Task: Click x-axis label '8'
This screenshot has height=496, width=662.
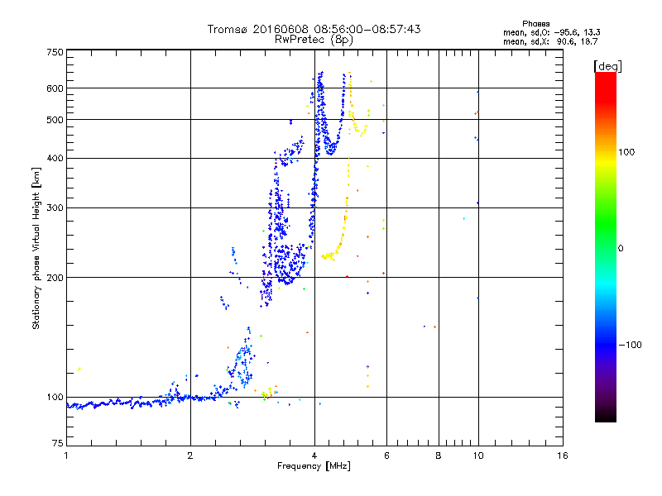Action: pos(439,455)
